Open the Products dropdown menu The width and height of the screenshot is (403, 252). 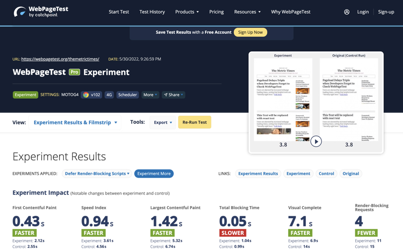click(x=187, y=12)
